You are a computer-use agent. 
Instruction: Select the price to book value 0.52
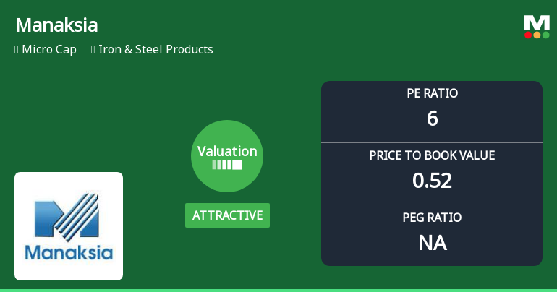pos(432,181)
